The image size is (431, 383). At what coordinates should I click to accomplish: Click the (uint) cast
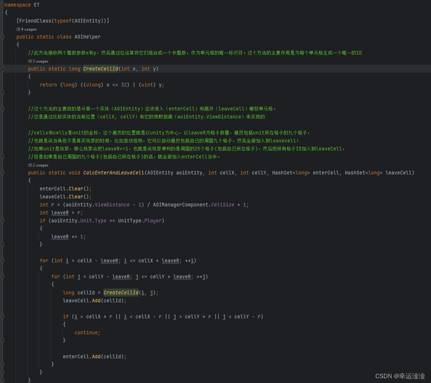[147, 85]
